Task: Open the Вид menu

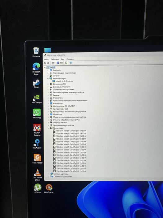Action: 62,59
